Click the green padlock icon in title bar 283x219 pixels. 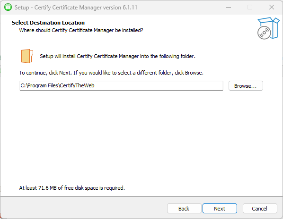[x=8, y=8]
